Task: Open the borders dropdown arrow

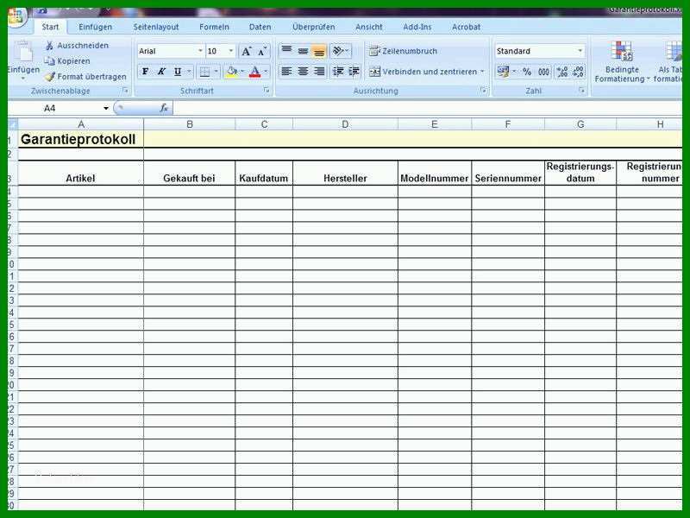Action: tap(216, 72)
